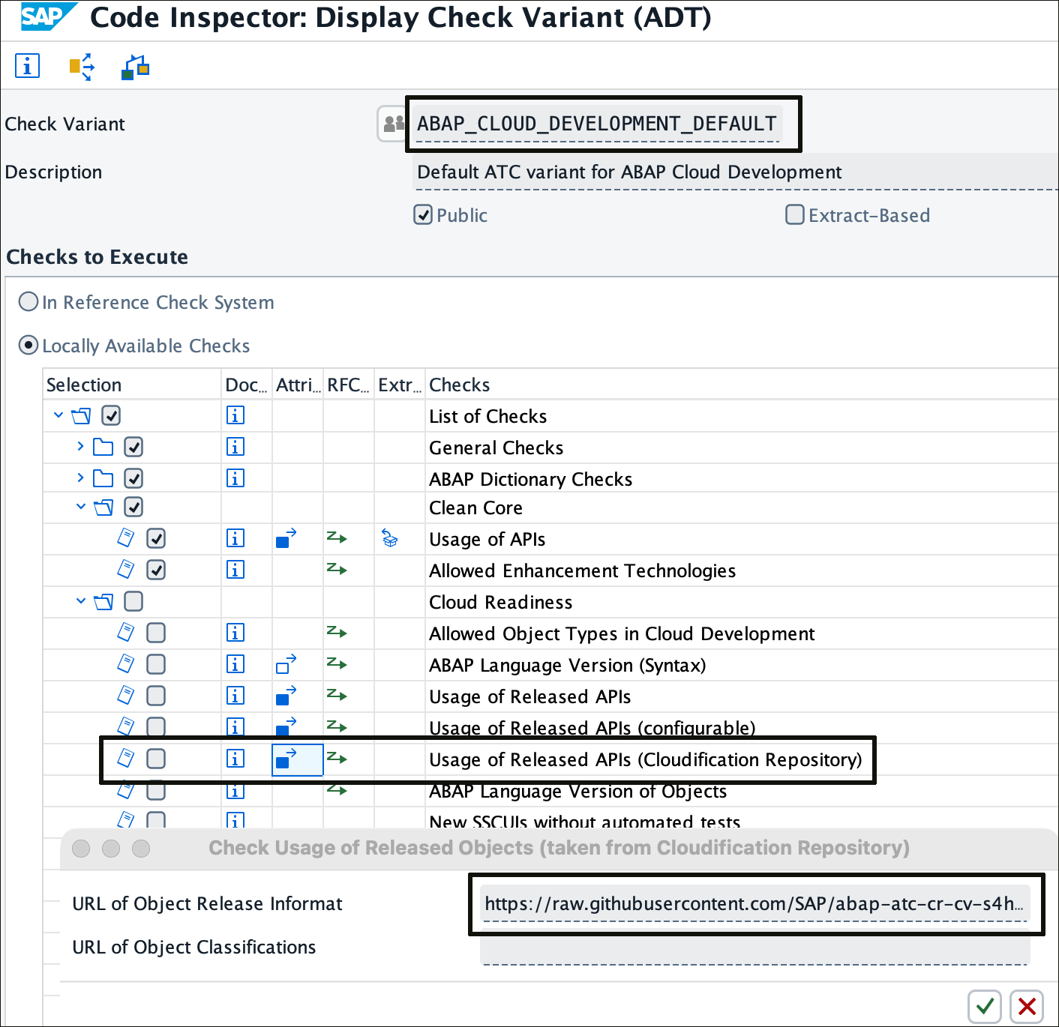1059x1027 pixels.
Task: Open attributes for Usage of APIs
Action: (286, 538)
